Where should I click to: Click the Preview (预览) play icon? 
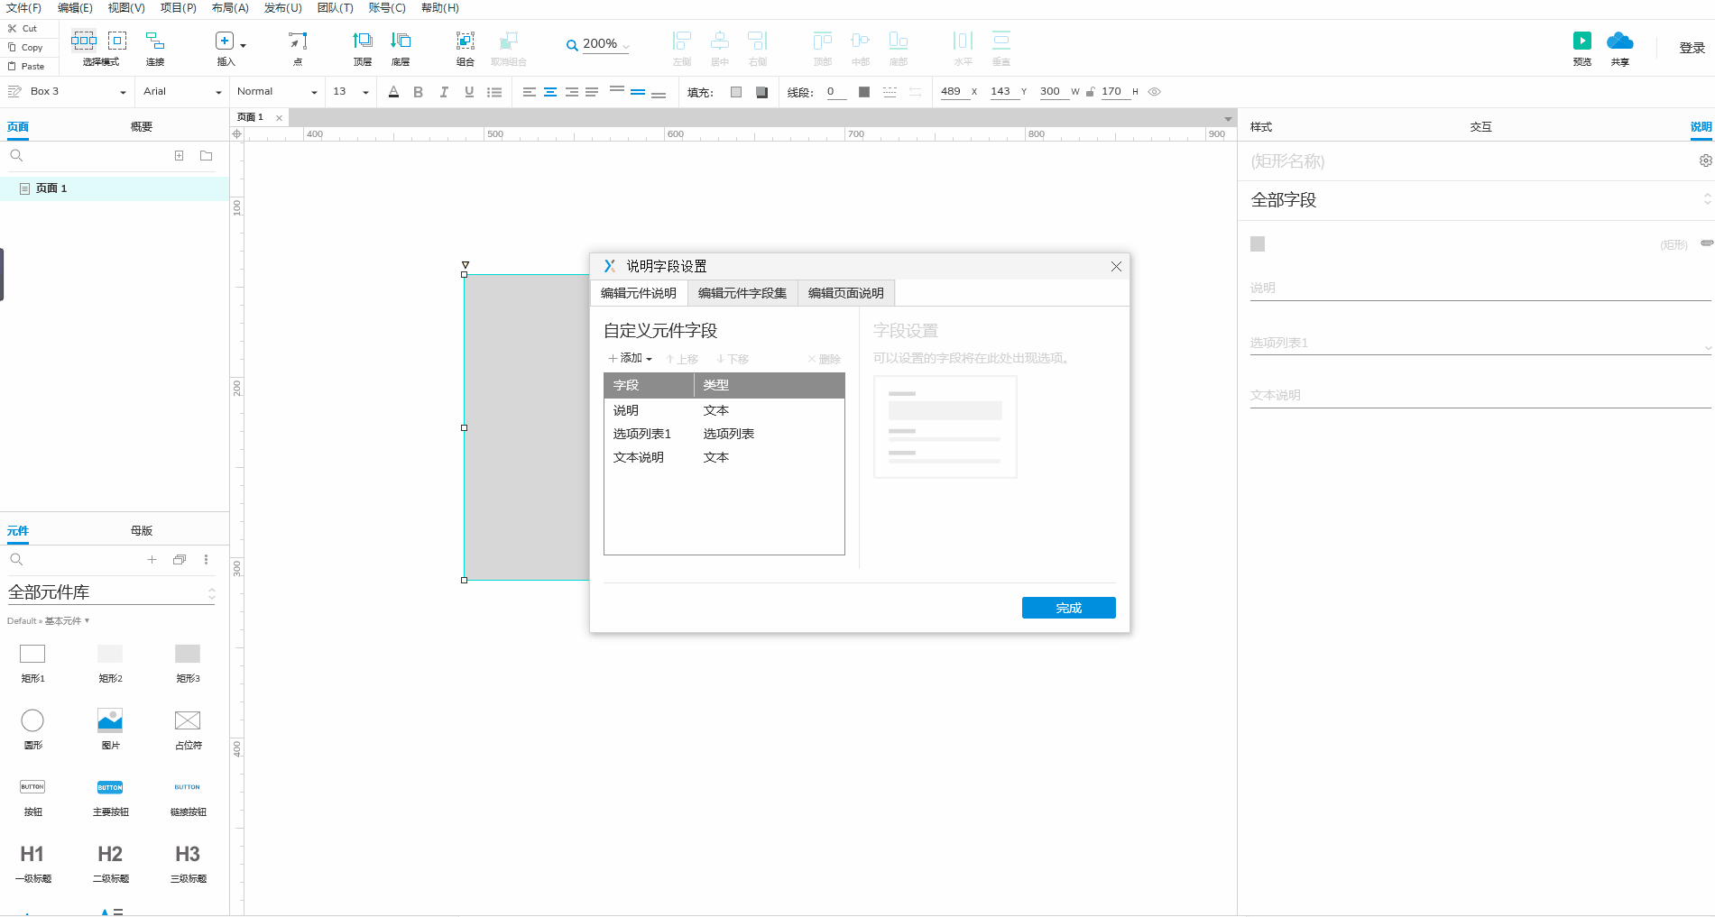(1581, 41)
